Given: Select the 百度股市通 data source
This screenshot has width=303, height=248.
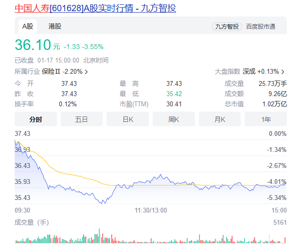Looking at the screenshot, I should point(261,27).
